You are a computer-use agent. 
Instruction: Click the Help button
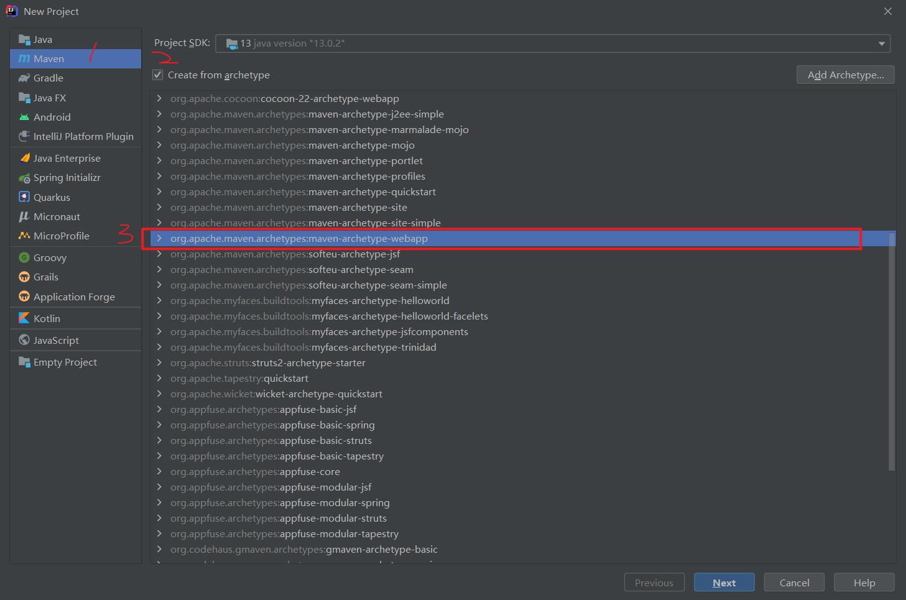[864, 583]
